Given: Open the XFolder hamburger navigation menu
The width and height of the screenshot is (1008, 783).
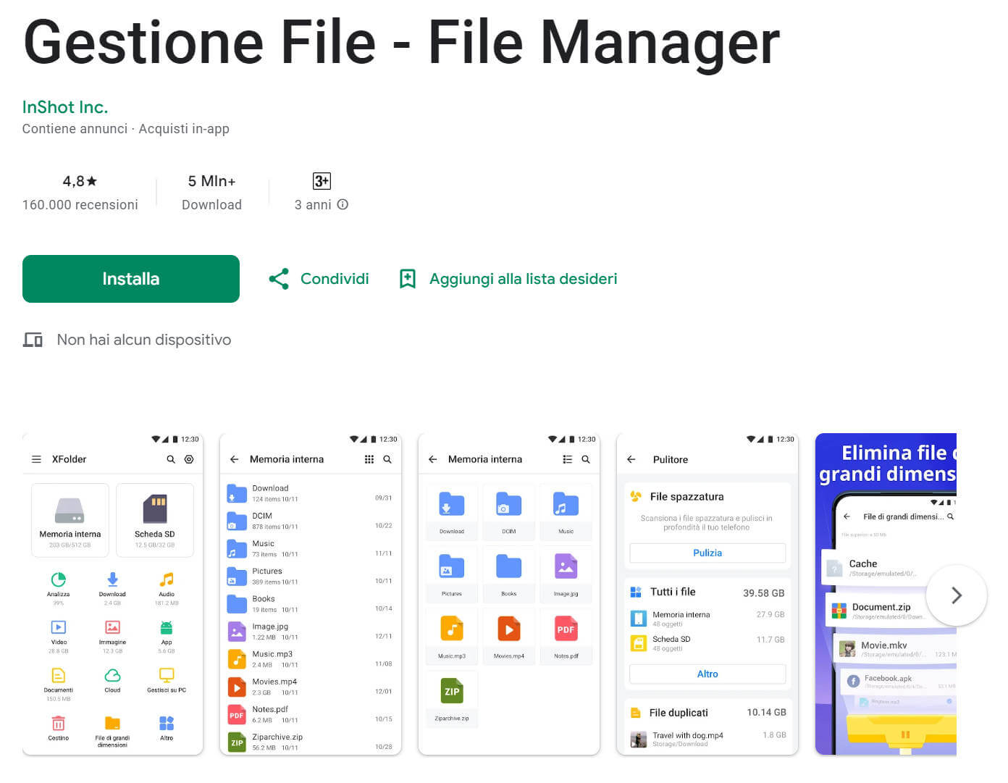Looking at the screenshot, I should [35, 459].
